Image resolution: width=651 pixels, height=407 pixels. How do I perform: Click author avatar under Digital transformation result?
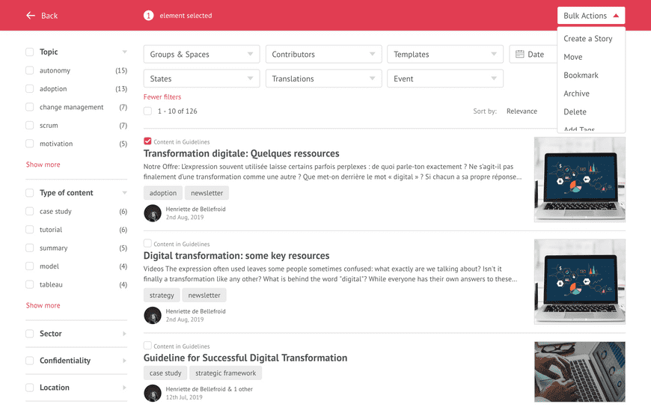pos(153,315)
